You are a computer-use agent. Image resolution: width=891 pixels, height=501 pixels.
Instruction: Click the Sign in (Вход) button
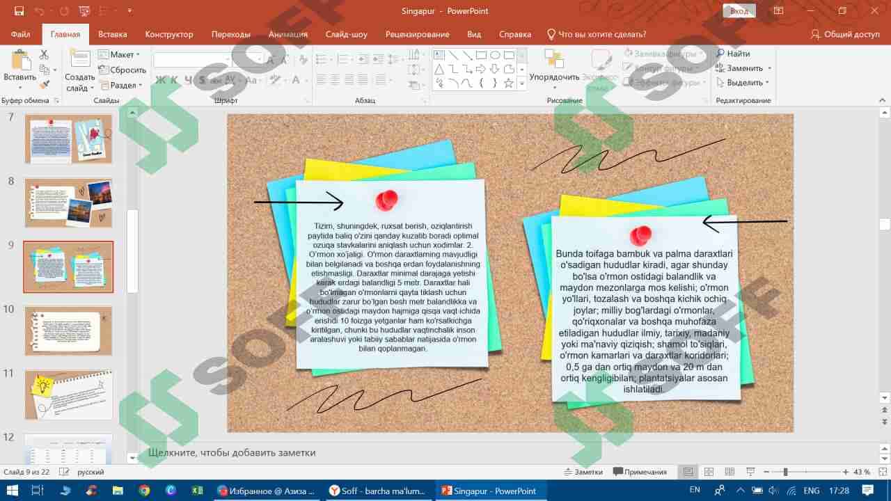(739, 11)
